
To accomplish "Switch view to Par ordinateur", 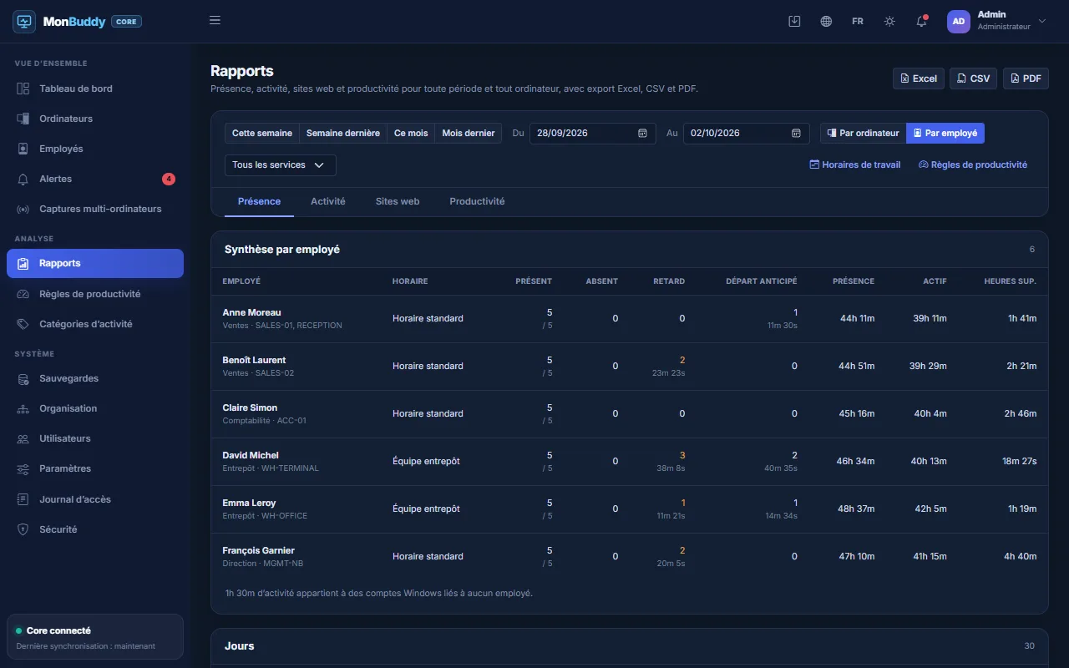I will [x=864, y=133].
